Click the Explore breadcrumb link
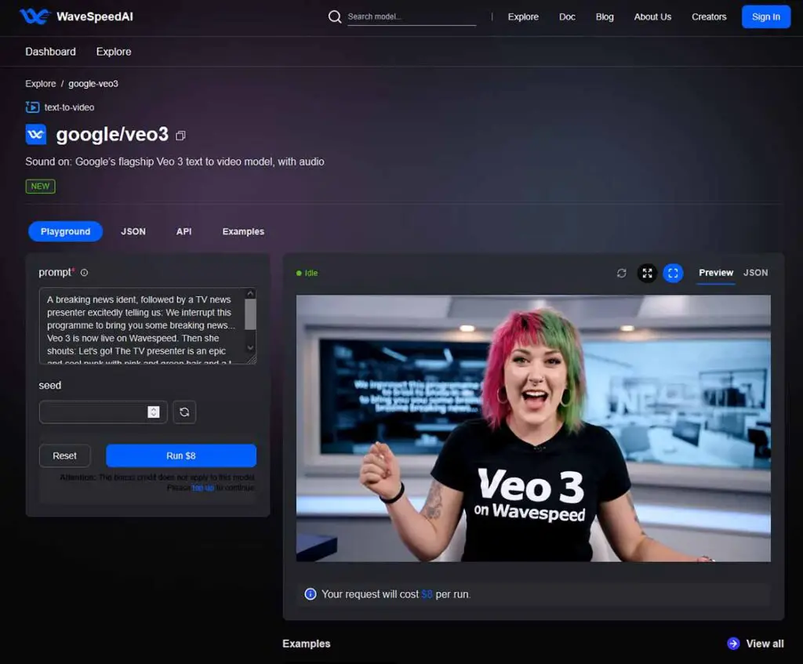This screenshot has width=803, height=664. coord(41,83)
